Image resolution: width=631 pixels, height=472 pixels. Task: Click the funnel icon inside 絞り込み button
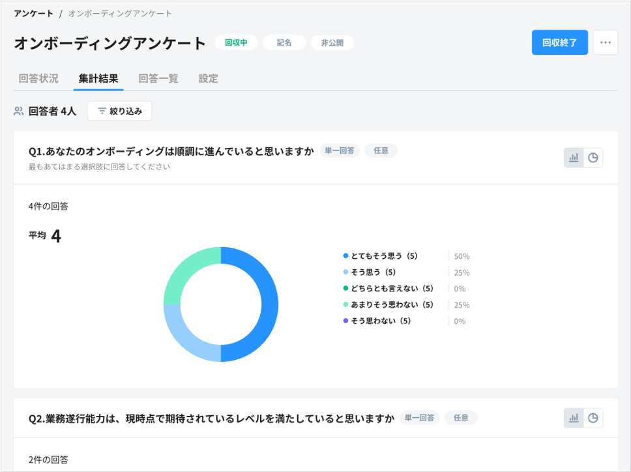tap(102, 111)
